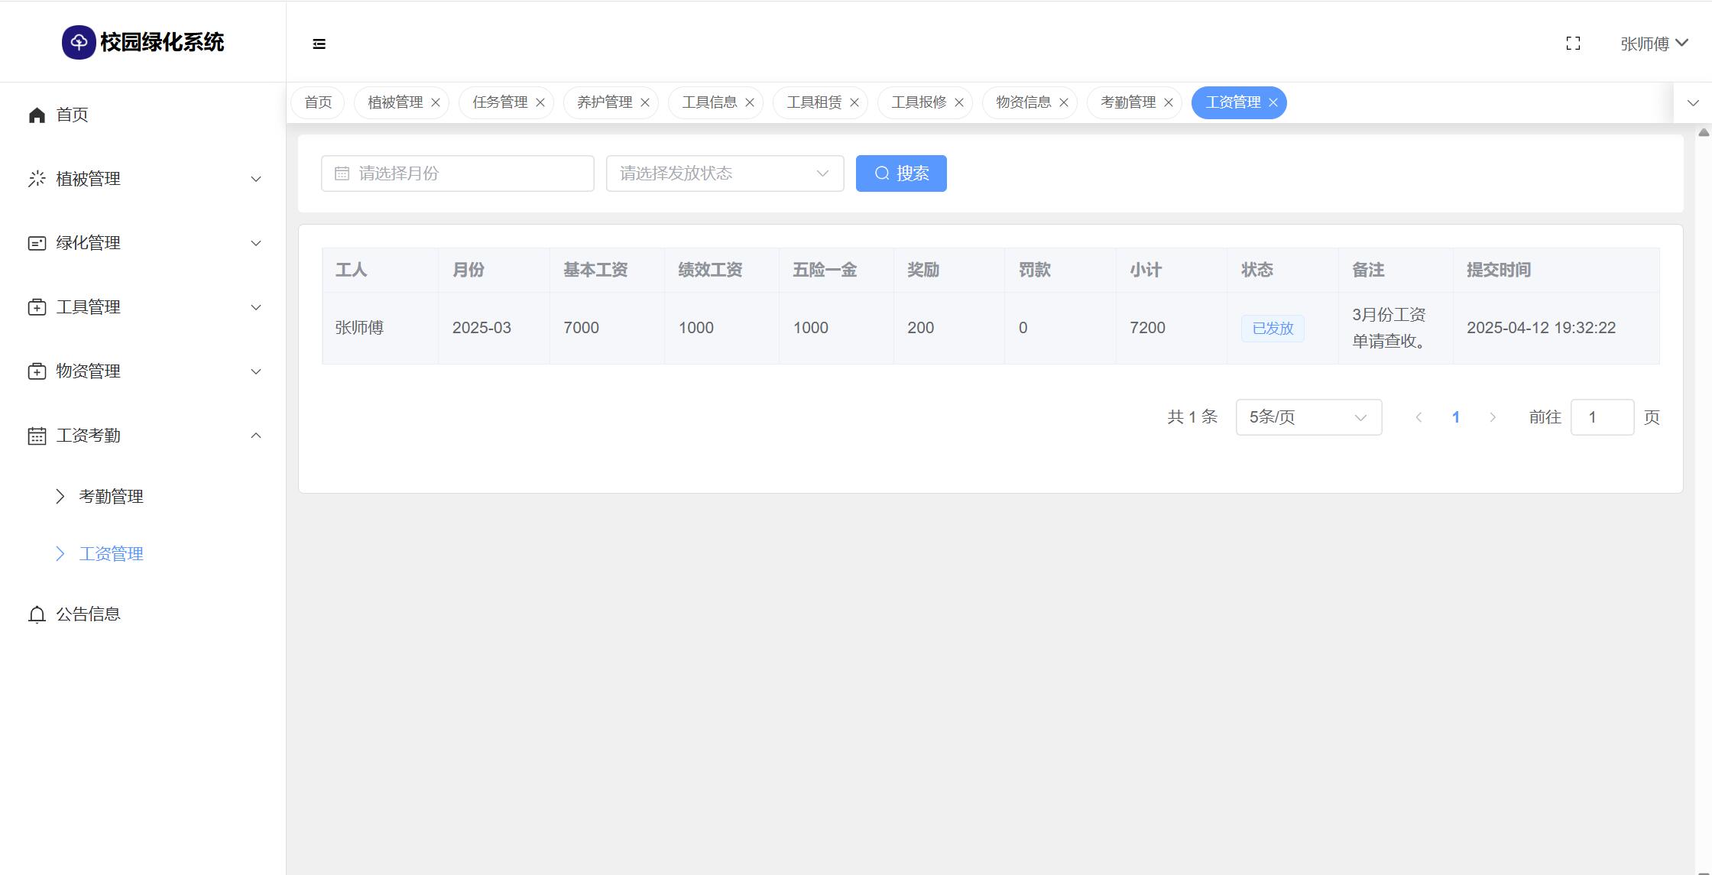Close the 植被管理 tab
Viewport: 1712px width, 875px height.
click(436, 102)
